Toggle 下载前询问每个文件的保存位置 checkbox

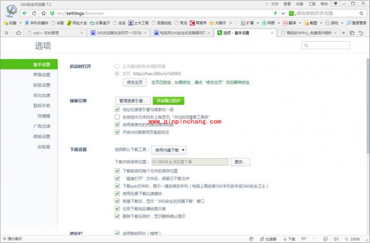pos(117,170)
